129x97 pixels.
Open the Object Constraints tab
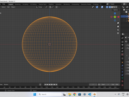[x=122, y=75]
